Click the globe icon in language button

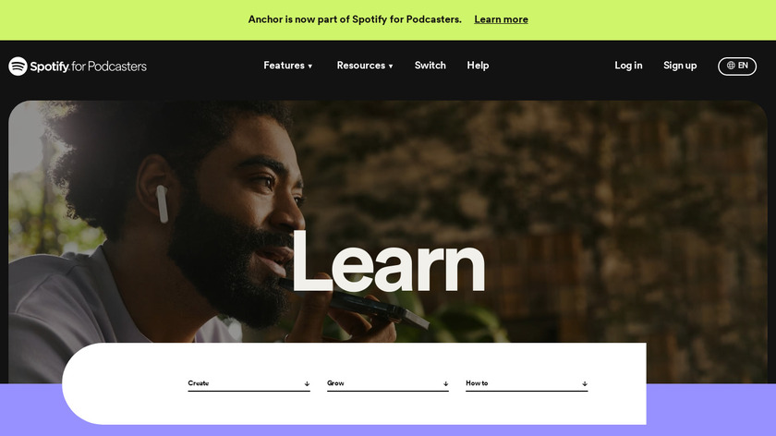point(731,66)
